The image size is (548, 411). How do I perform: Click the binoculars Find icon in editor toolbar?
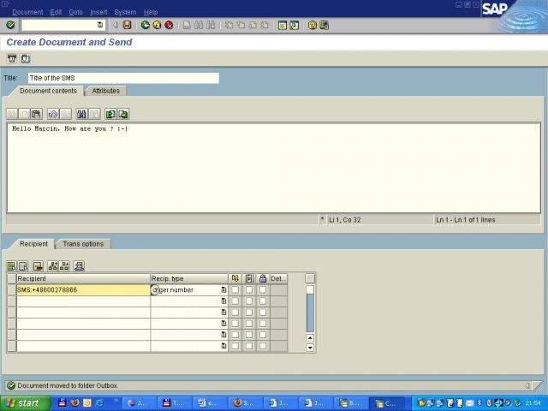[x=81, y=114]
